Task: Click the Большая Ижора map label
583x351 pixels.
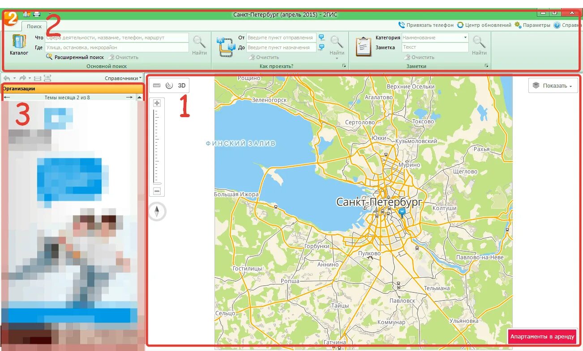Action: [x=236, y=195]
